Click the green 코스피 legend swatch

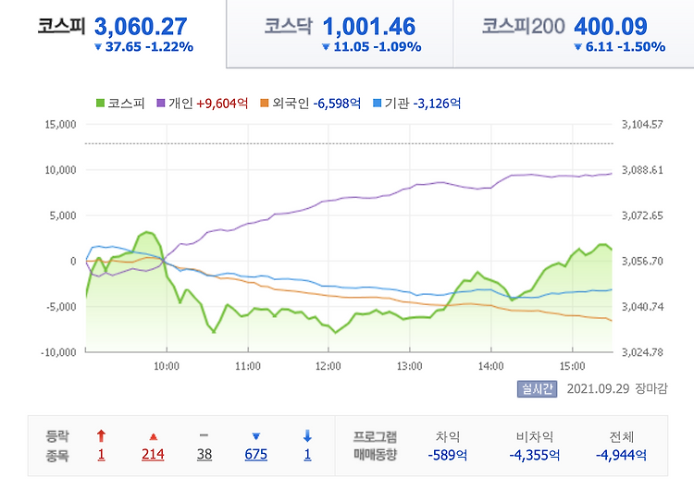point(101,104)
